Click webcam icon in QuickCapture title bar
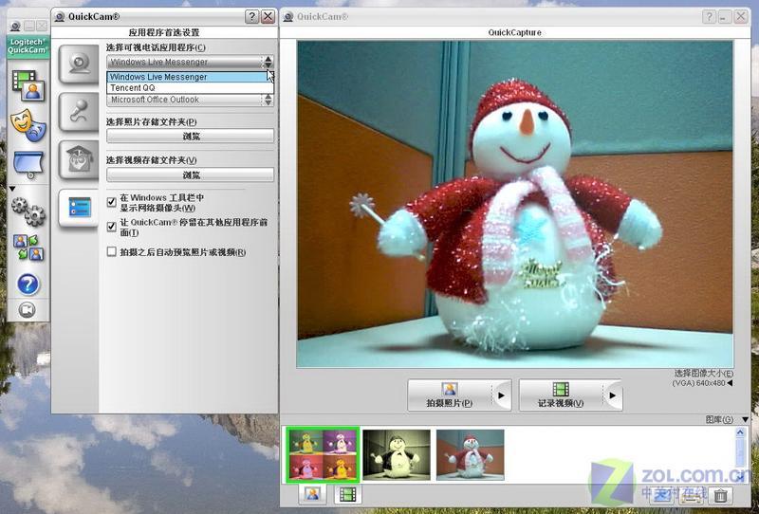The width and height of the screenshot is (759, 514). point(288,17)
